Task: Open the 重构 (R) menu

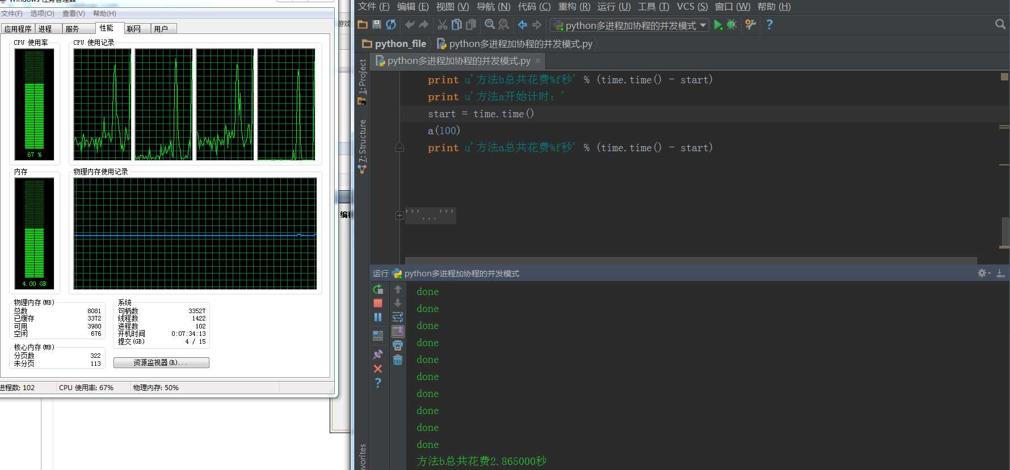Action: tap(574, 7)
